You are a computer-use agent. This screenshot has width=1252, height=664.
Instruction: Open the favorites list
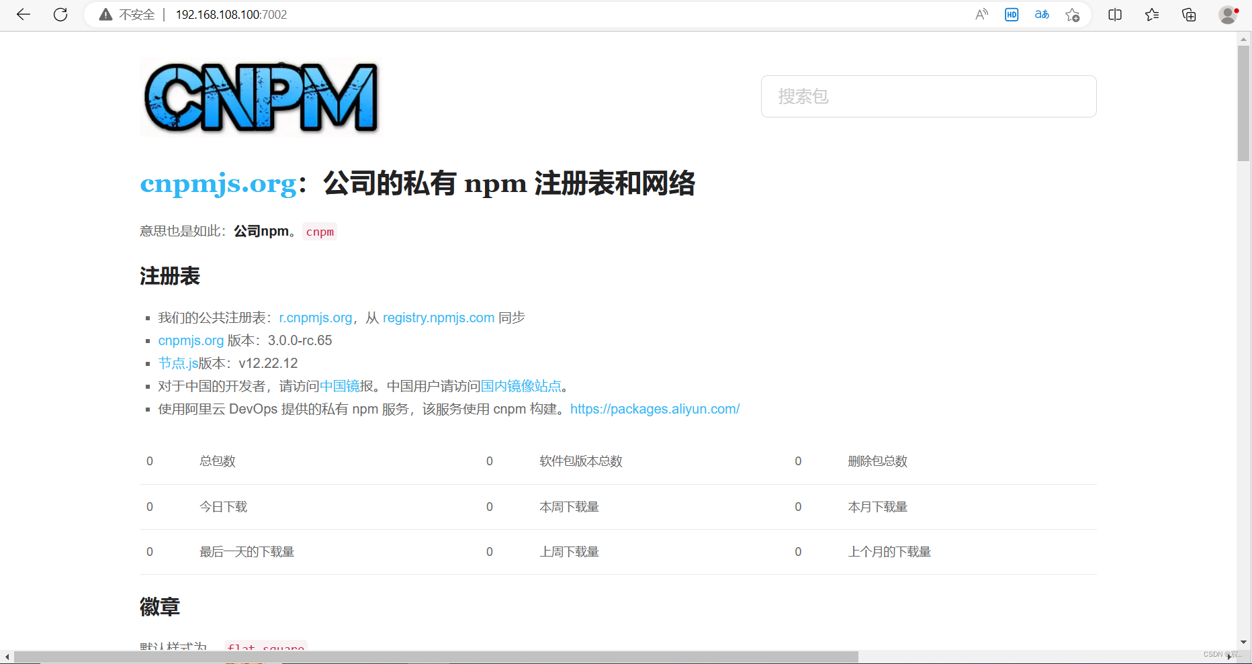1152,14
